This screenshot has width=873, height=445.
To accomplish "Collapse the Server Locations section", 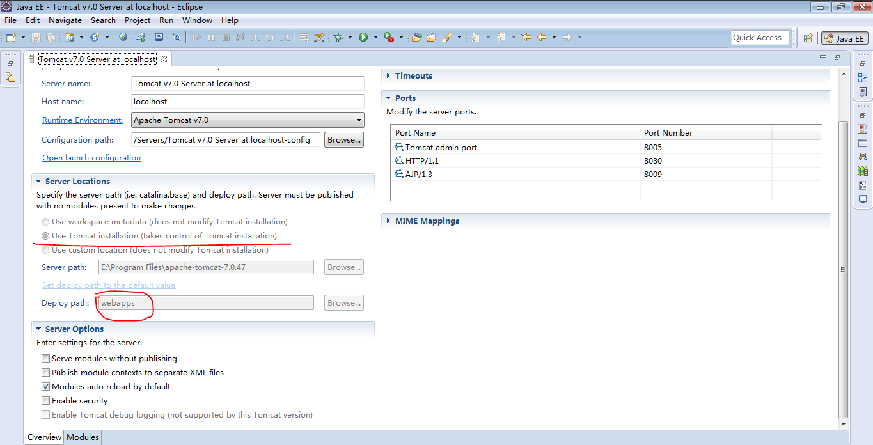I will tap(38, 182).
